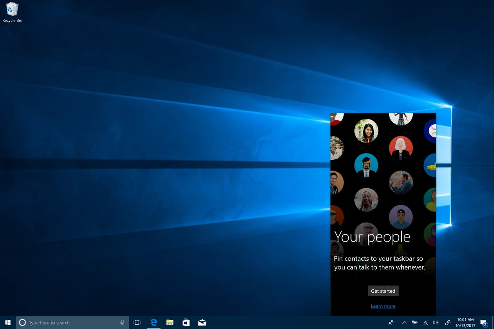The width and height of the screenshot is (494, 329).
Task: Open Task View
Action: (137, 322)
